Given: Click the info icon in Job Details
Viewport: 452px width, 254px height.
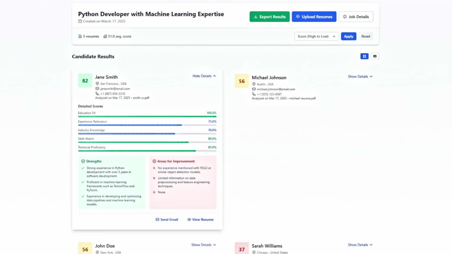Looking at the screenshot, I should coord(345,17).
